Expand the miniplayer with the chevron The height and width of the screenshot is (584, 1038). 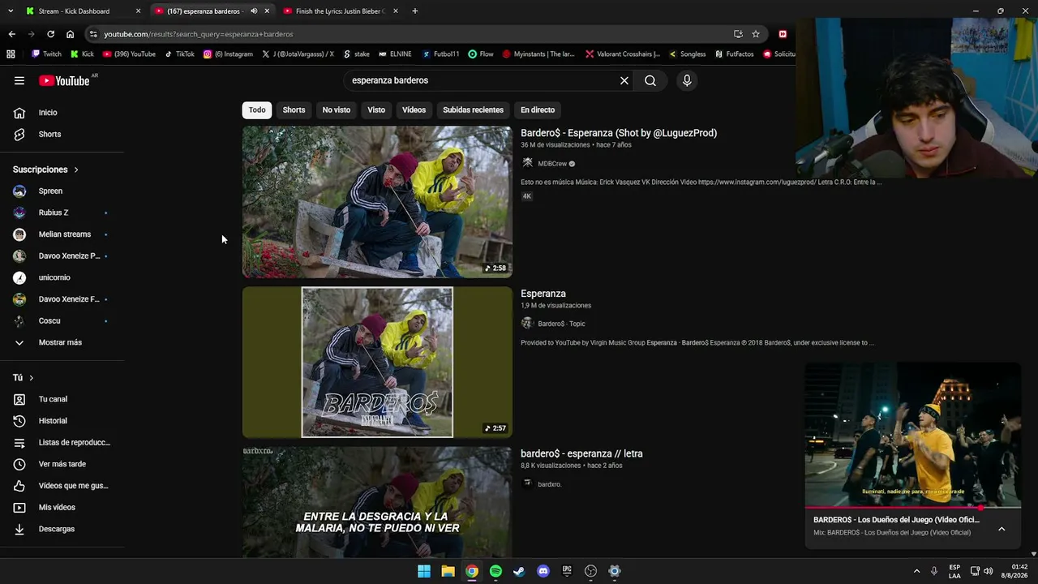pyautogui.click(x=1002, y=529)
